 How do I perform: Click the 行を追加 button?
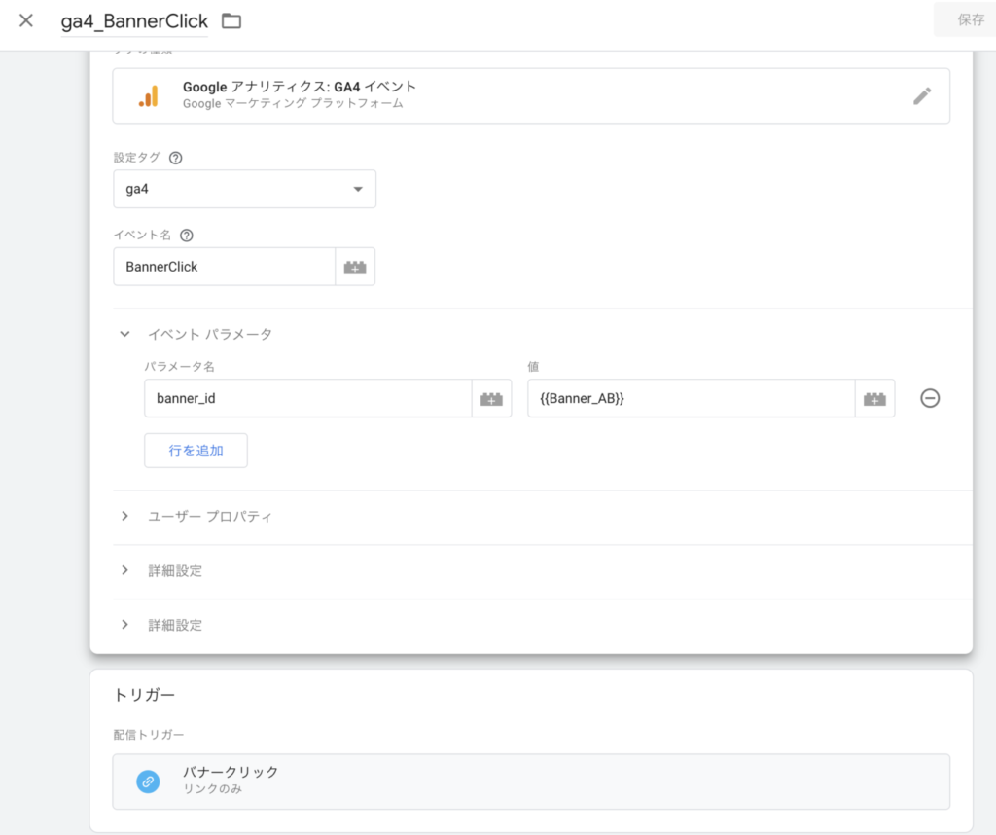click(x=196, y=451)
